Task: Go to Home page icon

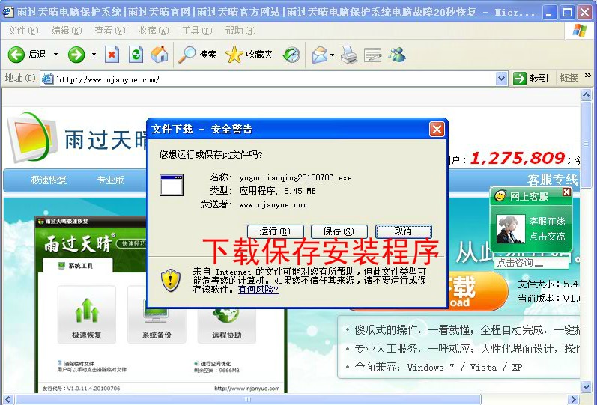Action: coord(159,55)
